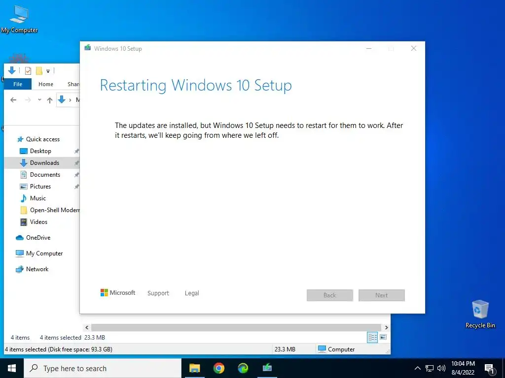
Task: Open the Customize Quick Access Toolbar dropdown
Action: tap(48, 71)
